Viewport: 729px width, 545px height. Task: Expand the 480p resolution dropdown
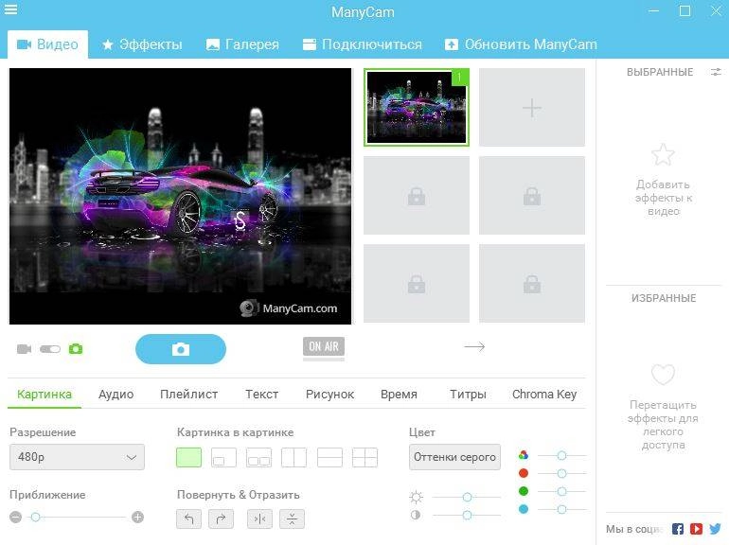point(78,457)
